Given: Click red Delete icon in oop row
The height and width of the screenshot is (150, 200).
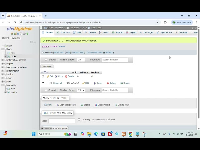Looking at the screenshot, I should point(66,76).
